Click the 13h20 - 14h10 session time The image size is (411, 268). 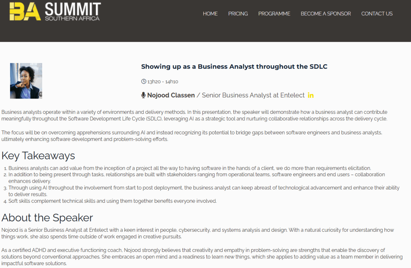click(x=163, y=82)
